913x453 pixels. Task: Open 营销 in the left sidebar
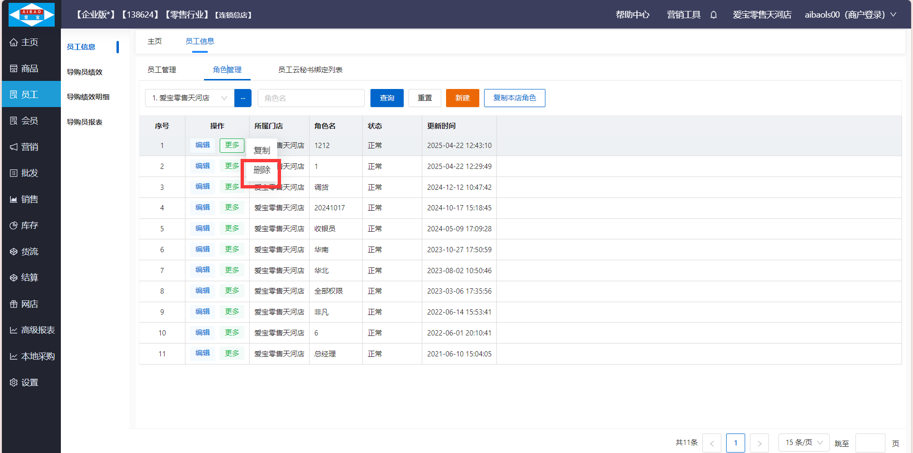pyautogui.click(x=31, y=147)
